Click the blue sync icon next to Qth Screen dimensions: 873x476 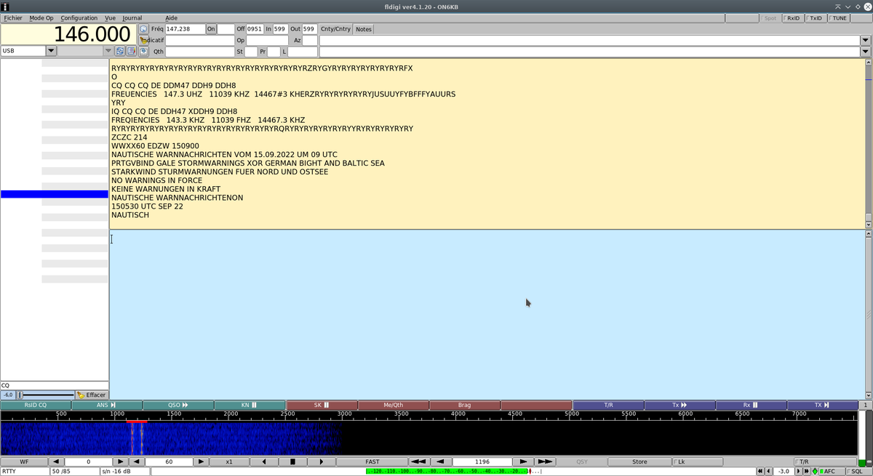pos(143,51)
